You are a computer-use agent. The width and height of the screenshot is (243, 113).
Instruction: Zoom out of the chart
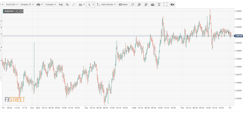tap(146, 5)
